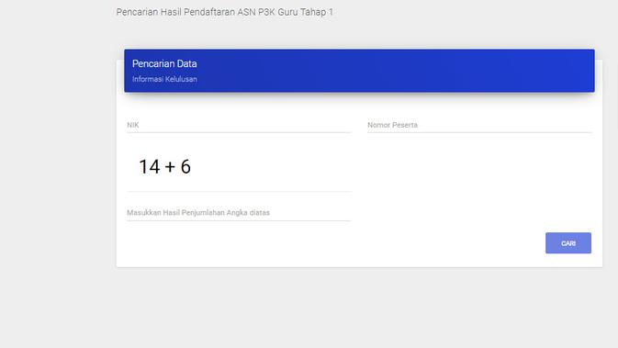This screenshot has width=618, height=348.
Task: Select the Pencarian Data card heading
Action: click(164, 63)
